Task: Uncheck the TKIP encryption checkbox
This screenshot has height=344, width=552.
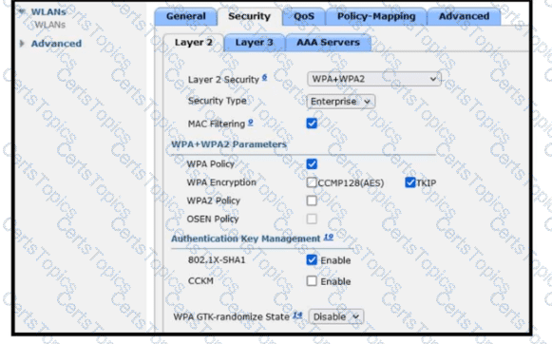Action: pos(410,182)
